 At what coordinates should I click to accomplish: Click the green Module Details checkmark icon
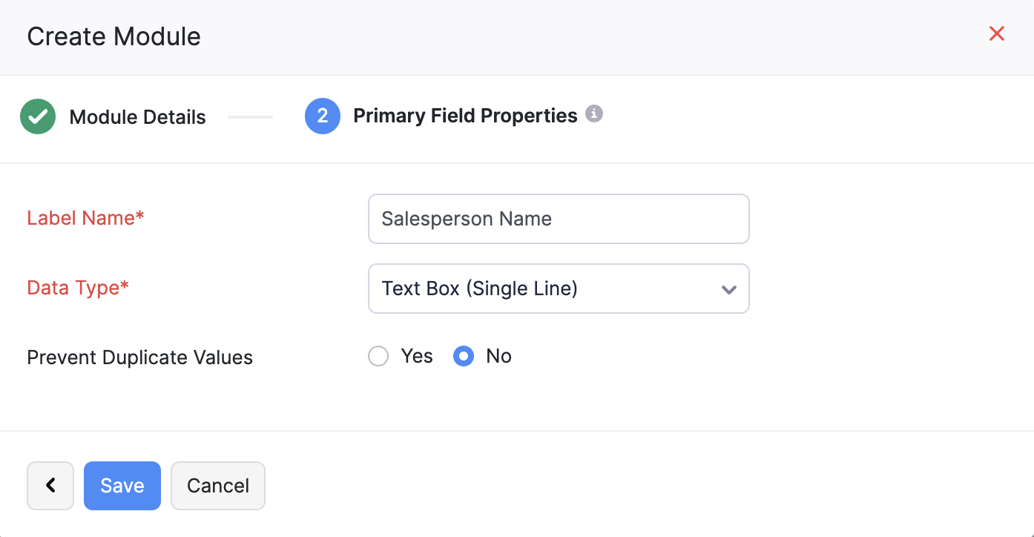pyautogui.click(x=38, y=116)
